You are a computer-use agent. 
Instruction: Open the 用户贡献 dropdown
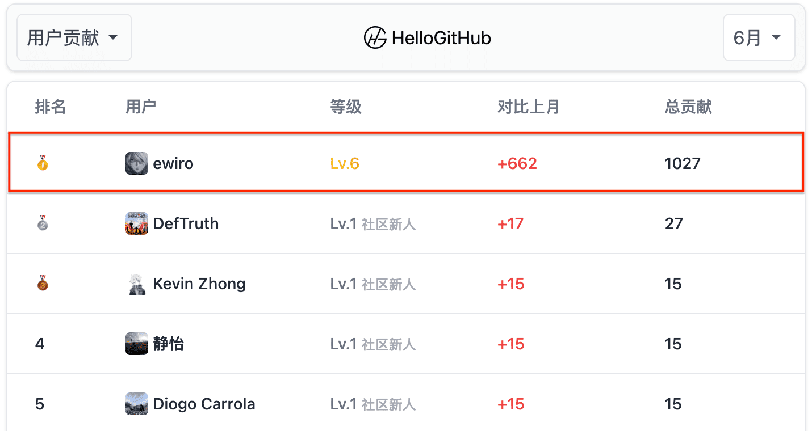(74, 37)
